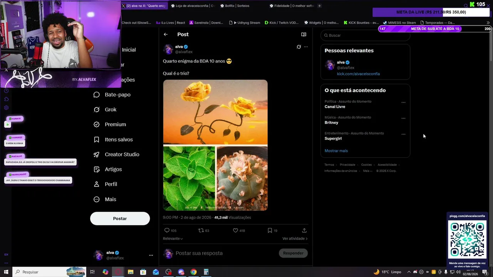Open the SaveInsta bookmark
The width and height of the screenshot is (493, 277).
coord(206,23)
